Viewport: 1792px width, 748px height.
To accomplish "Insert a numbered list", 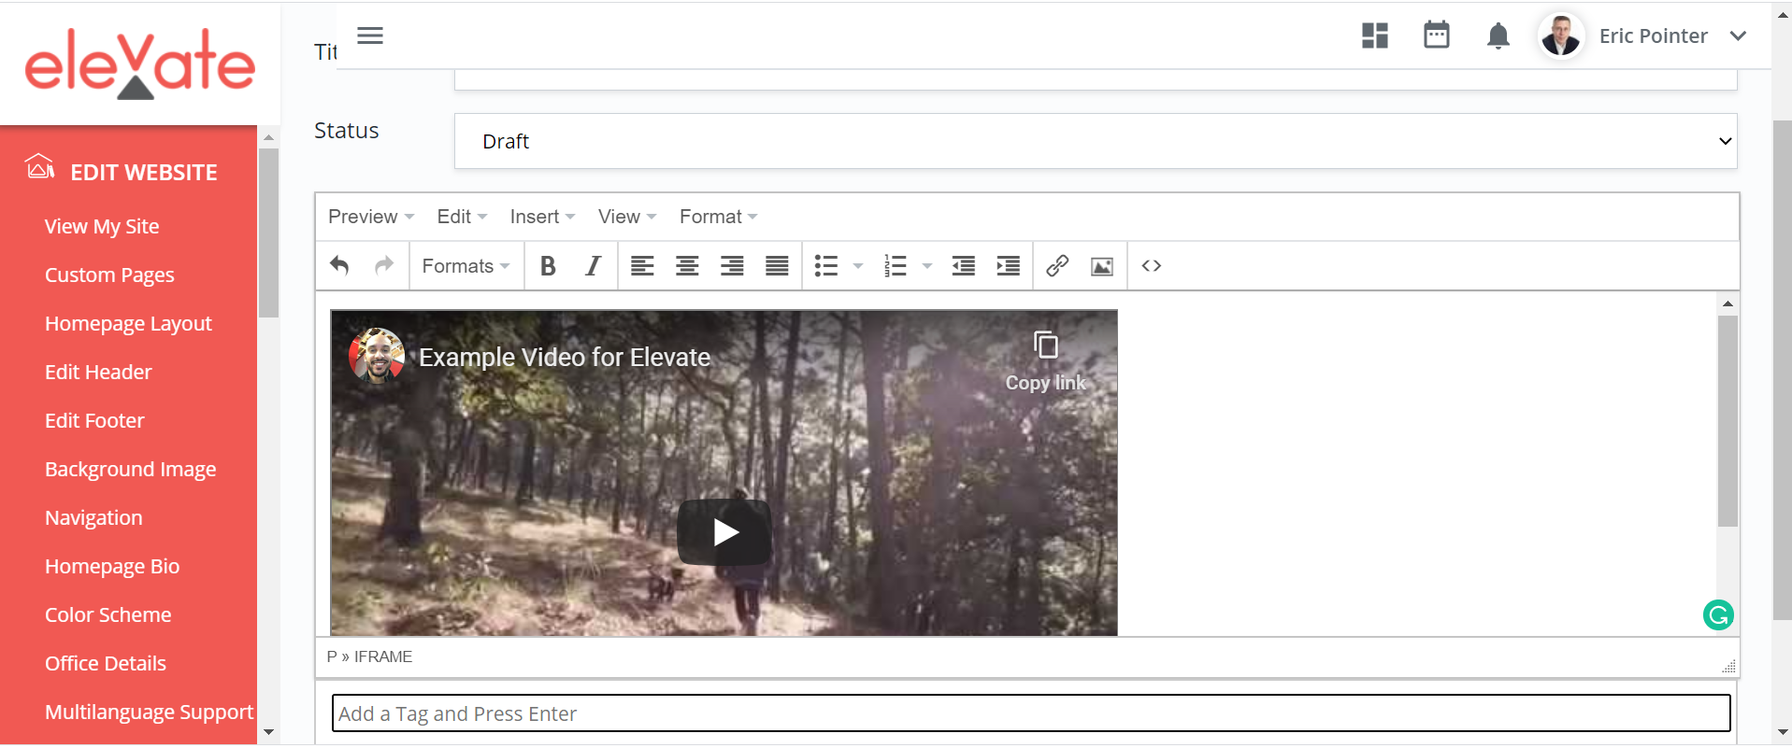I will click(x=896, y=266).
